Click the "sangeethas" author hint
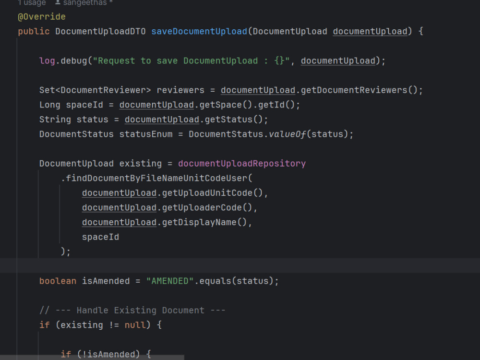 (x=85, y=3)
